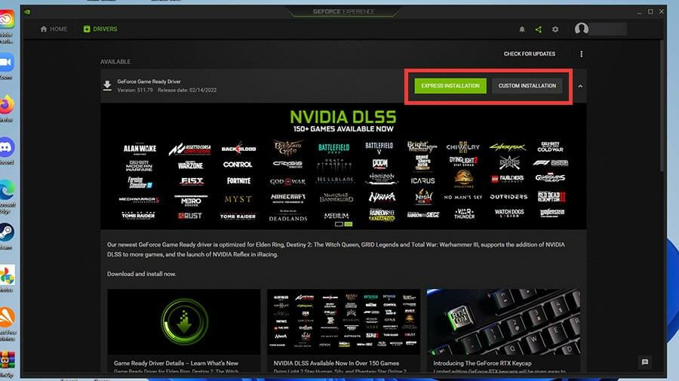
Task: Switch to the Drivers tab
Action: (100, 29)
